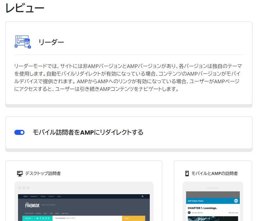Click the モバイル訪問者をAMPにリダイレクトする label
The width and height of the screenshot is (257, 221).
click(x=88, y=132)
